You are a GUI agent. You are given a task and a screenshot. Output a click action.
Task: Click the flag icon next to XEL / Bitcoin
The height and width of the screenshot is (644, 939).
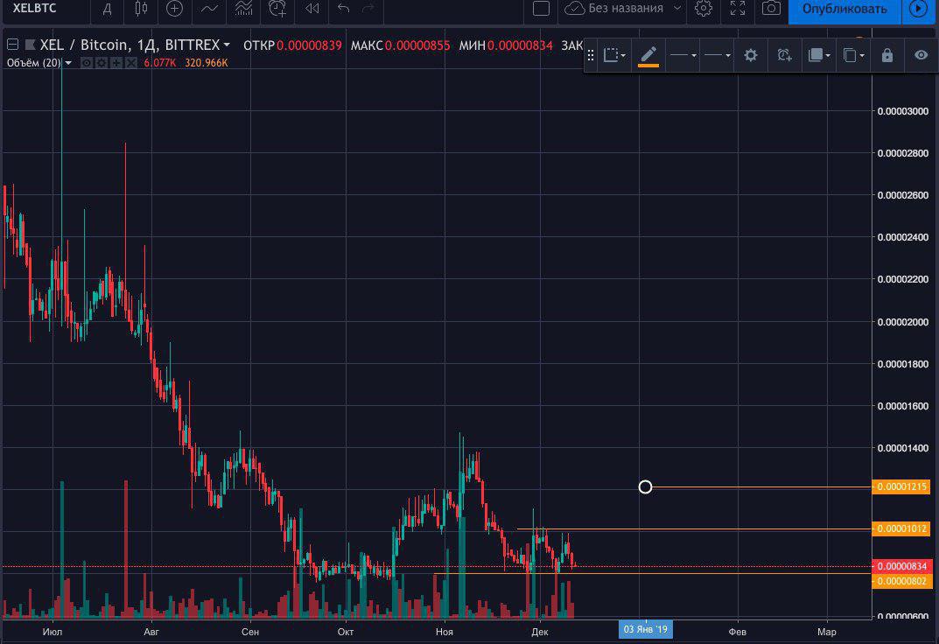click(x=30, y=45)
